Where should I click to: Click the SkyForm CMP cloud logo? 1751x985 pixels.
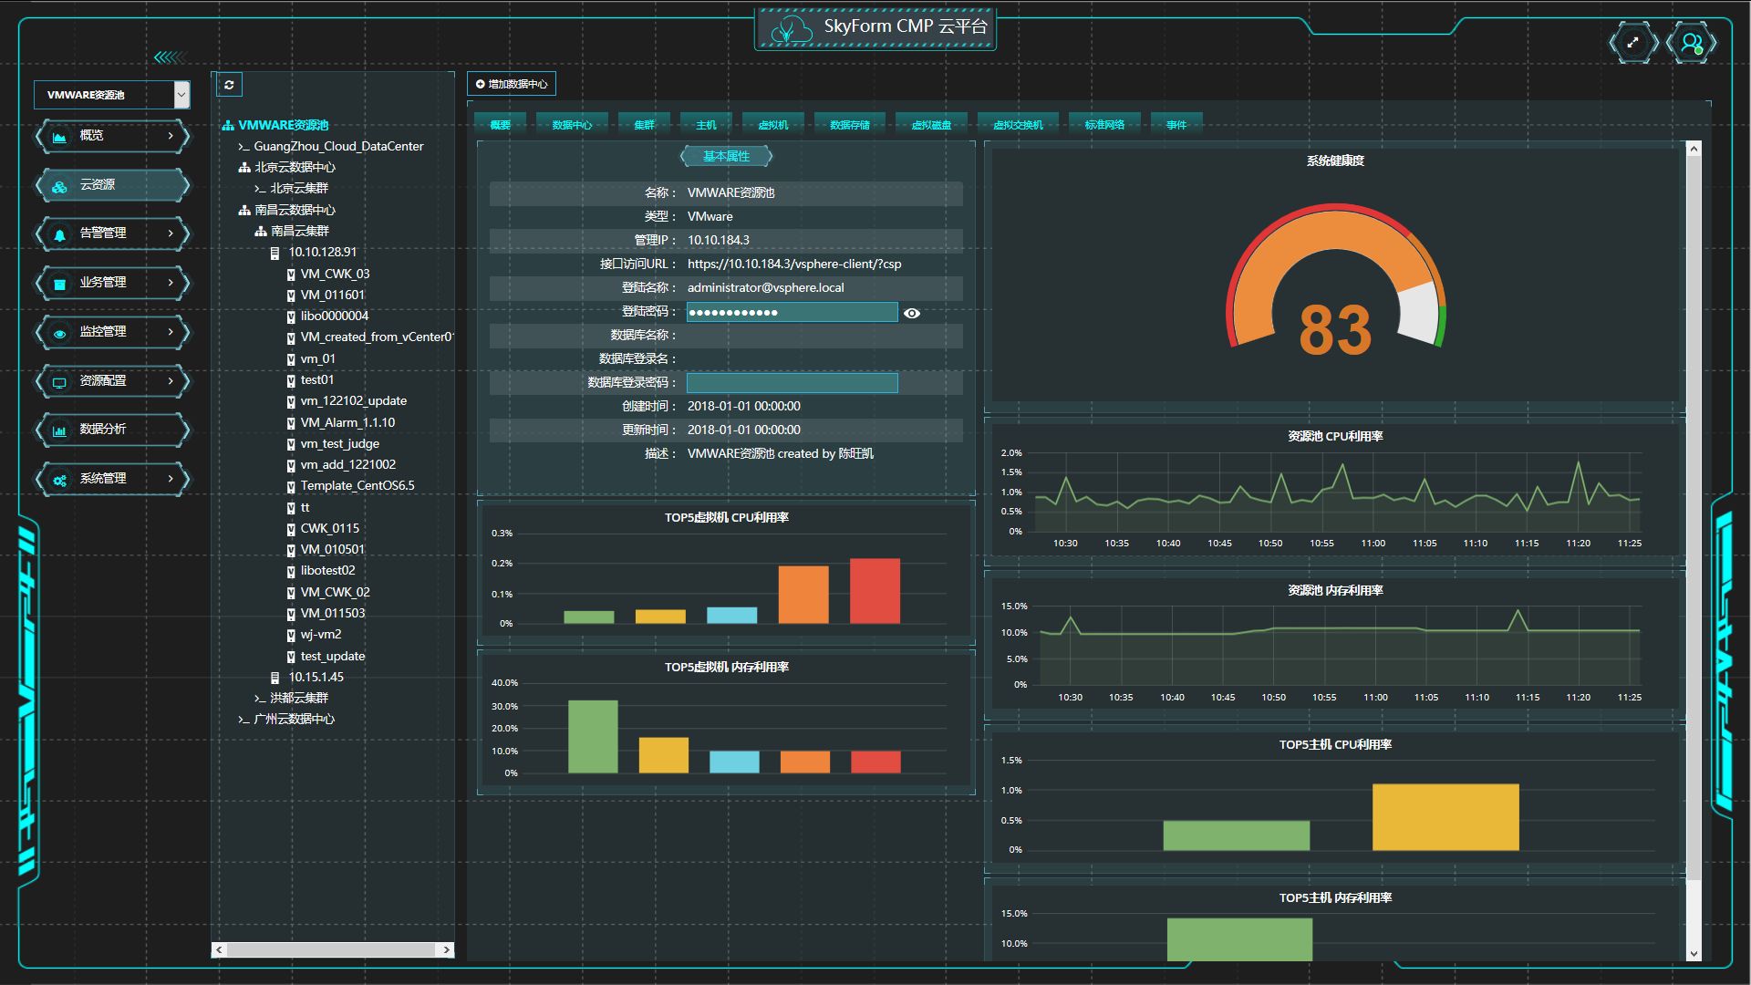pos(790,29)
